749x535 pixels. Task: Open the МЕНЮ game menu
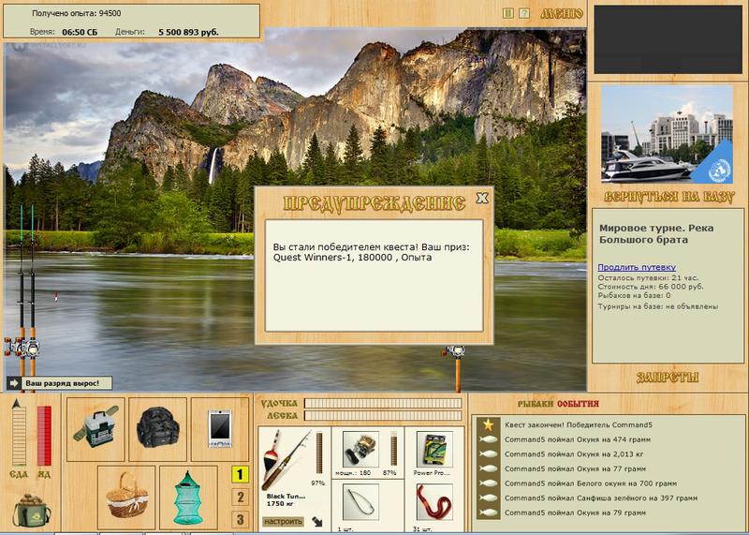tap(562, 14)
